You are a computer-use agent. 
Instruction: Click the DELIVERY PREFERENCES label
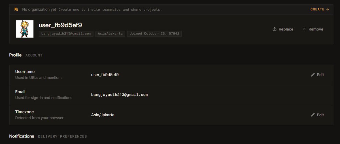[x=62, y=136]
